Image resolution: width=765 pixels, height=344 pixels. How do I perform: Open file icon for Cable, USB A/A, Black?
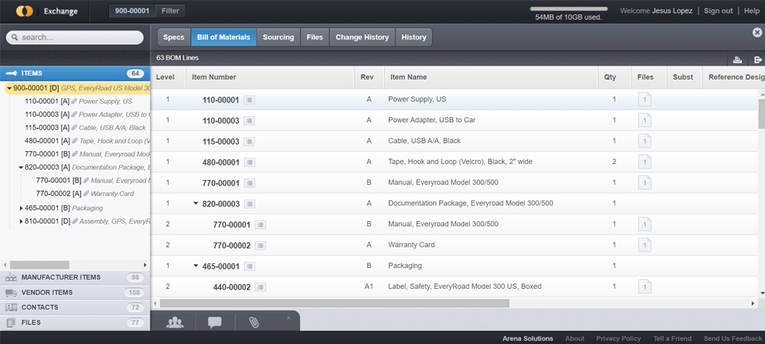[x=644, y=141]
